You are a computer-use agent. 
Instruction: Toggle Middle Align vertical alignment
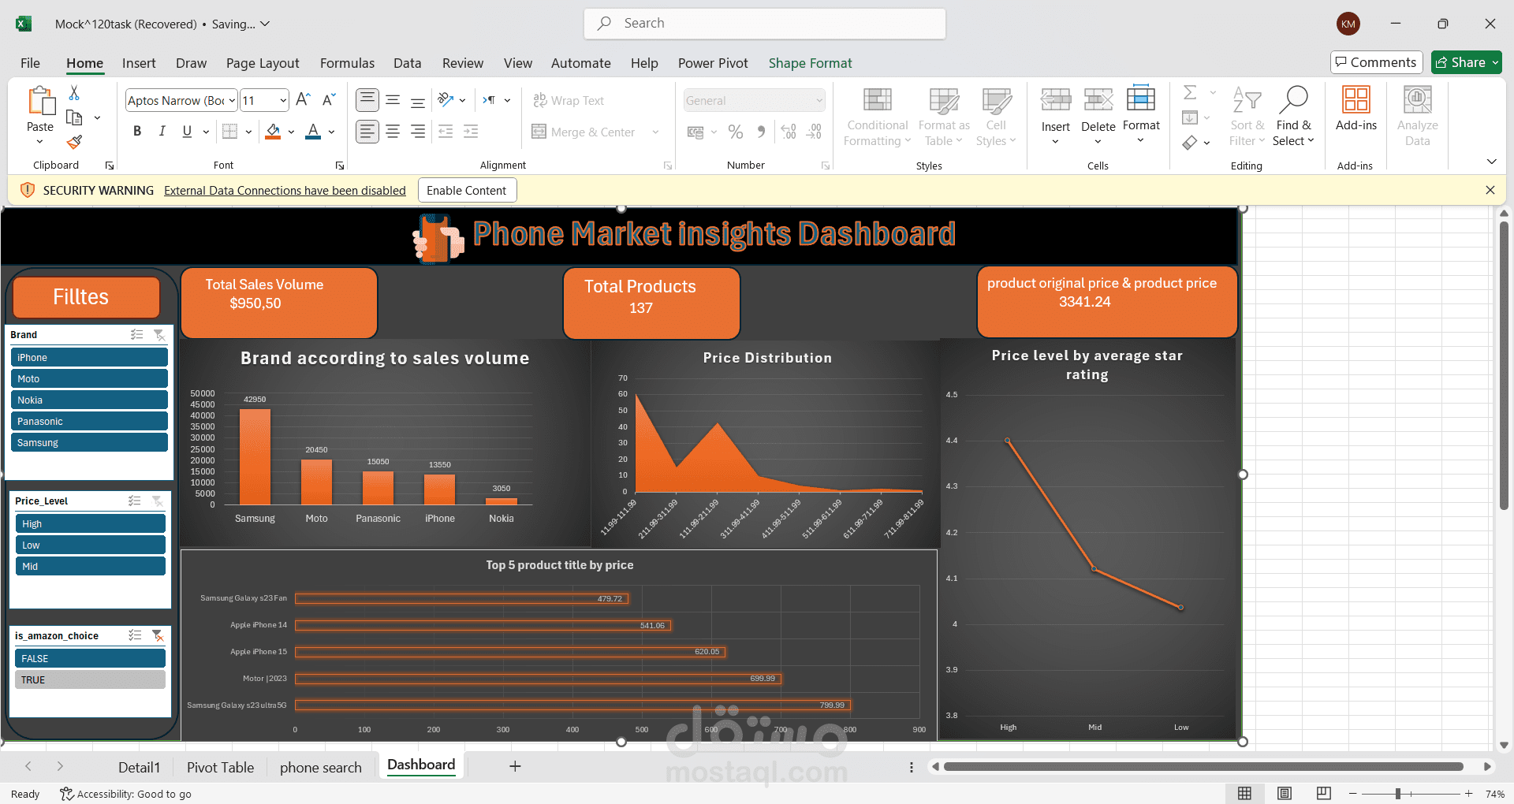393,100
